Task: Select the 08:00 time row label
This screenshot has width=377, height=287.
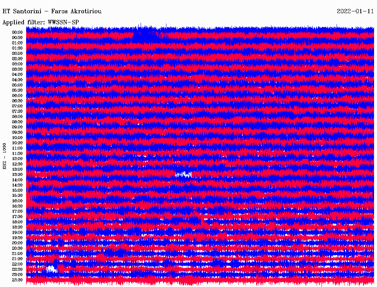Action: point(17,117)
